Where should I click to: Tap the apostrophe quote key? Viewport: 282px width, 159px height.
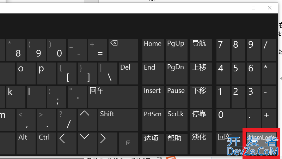(77, 97)
